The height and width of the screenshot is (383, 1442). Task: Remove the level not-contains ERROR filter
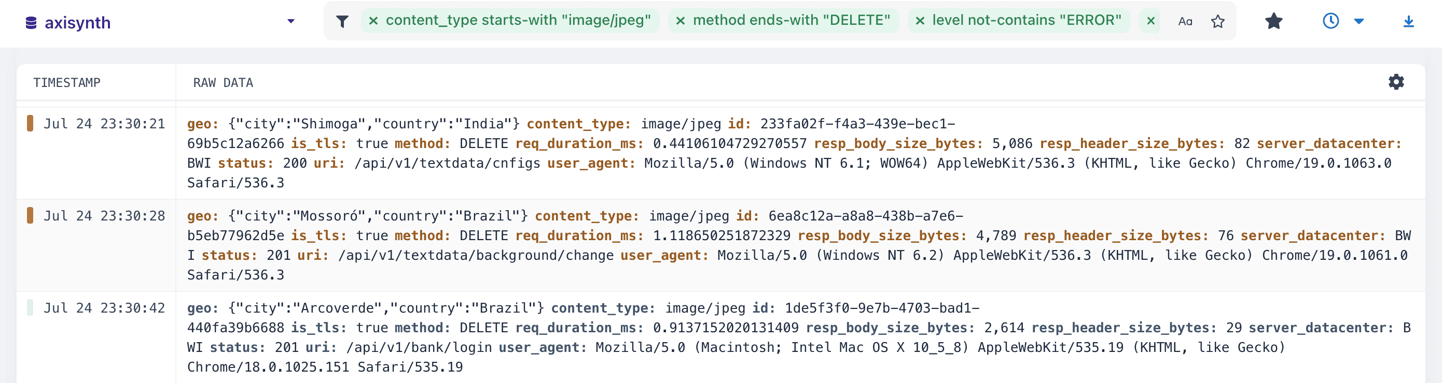coord(920,21)
